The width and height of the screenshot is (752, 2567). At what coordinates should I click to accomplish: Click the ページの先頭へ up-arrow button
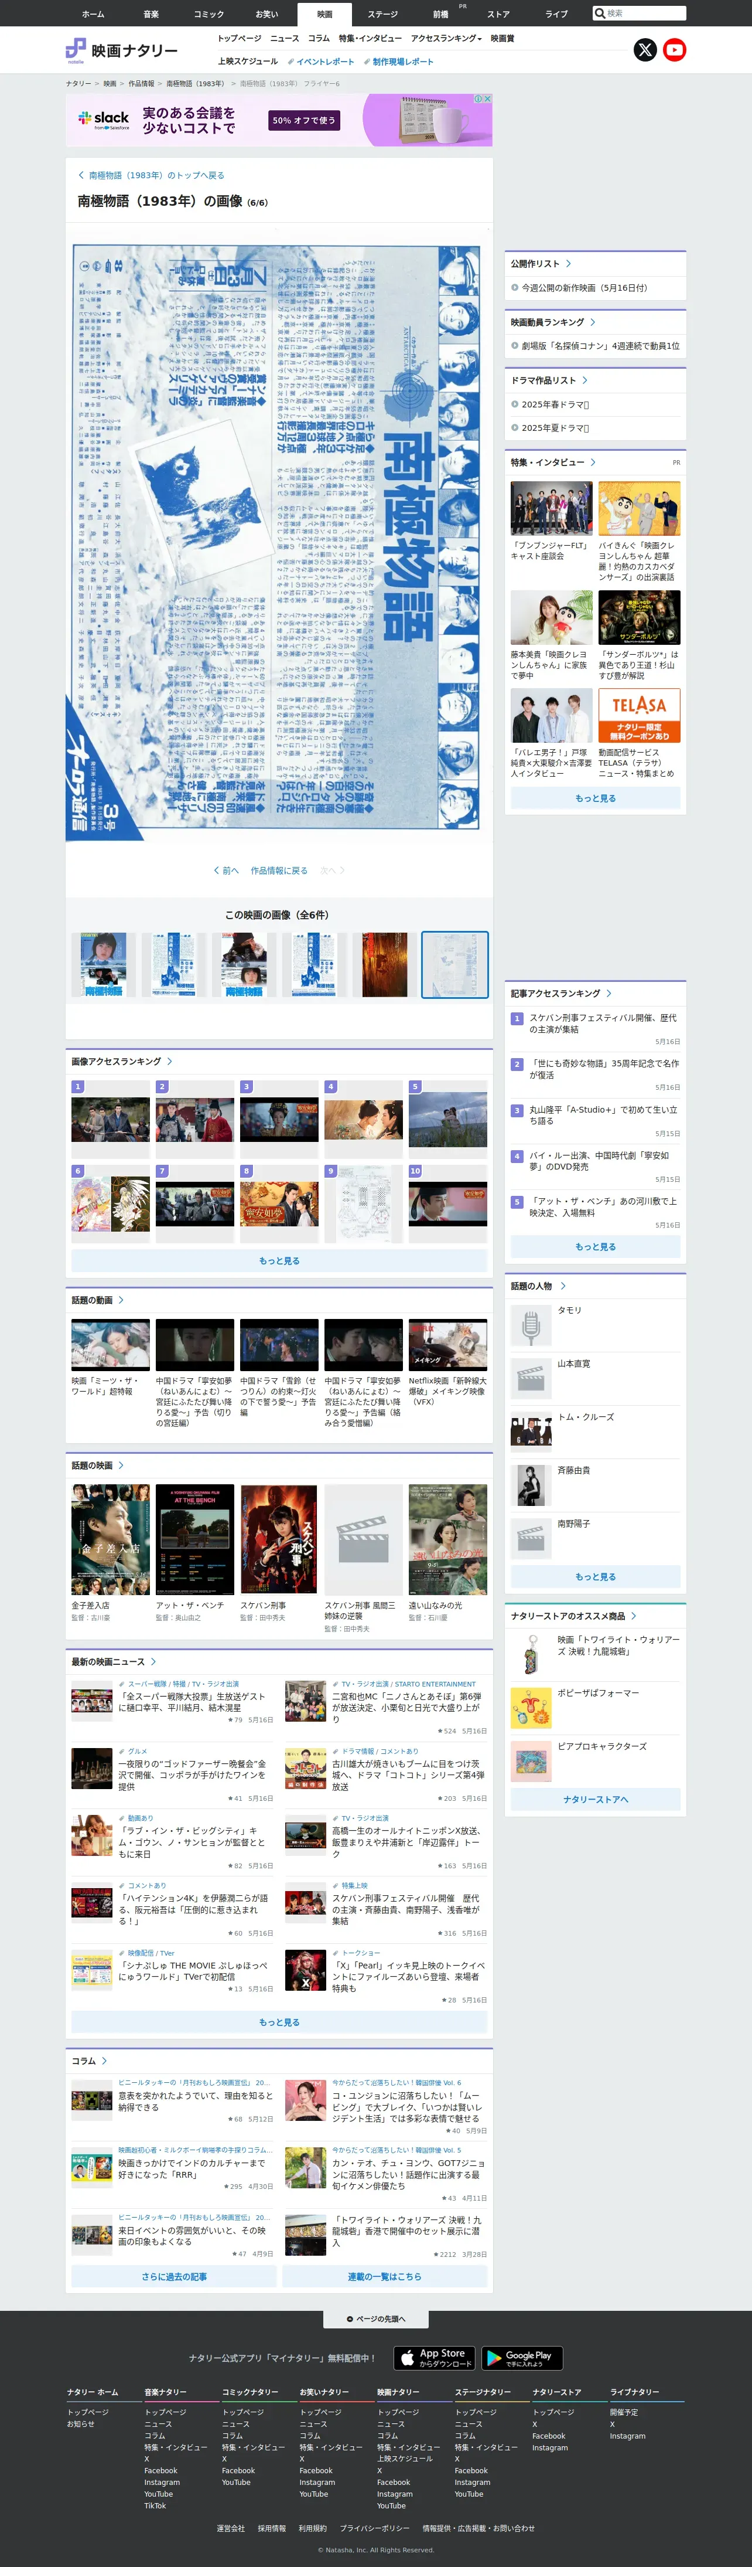pyautogui.click(x=375, y=2319)
